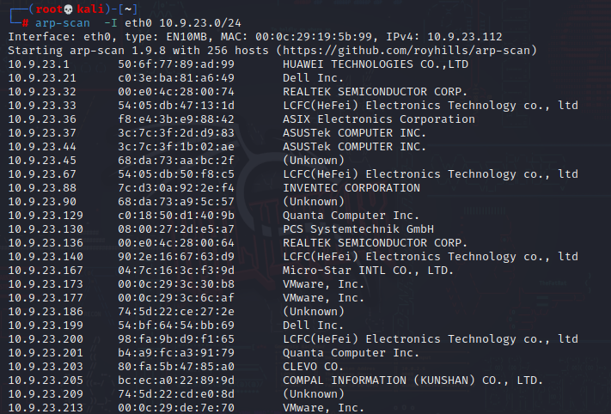Screen dimensions: 611x414
Task: Click PCS Systemtechnik GmbH vendor text
Action: pyautogui.click(x=358, y=229)
